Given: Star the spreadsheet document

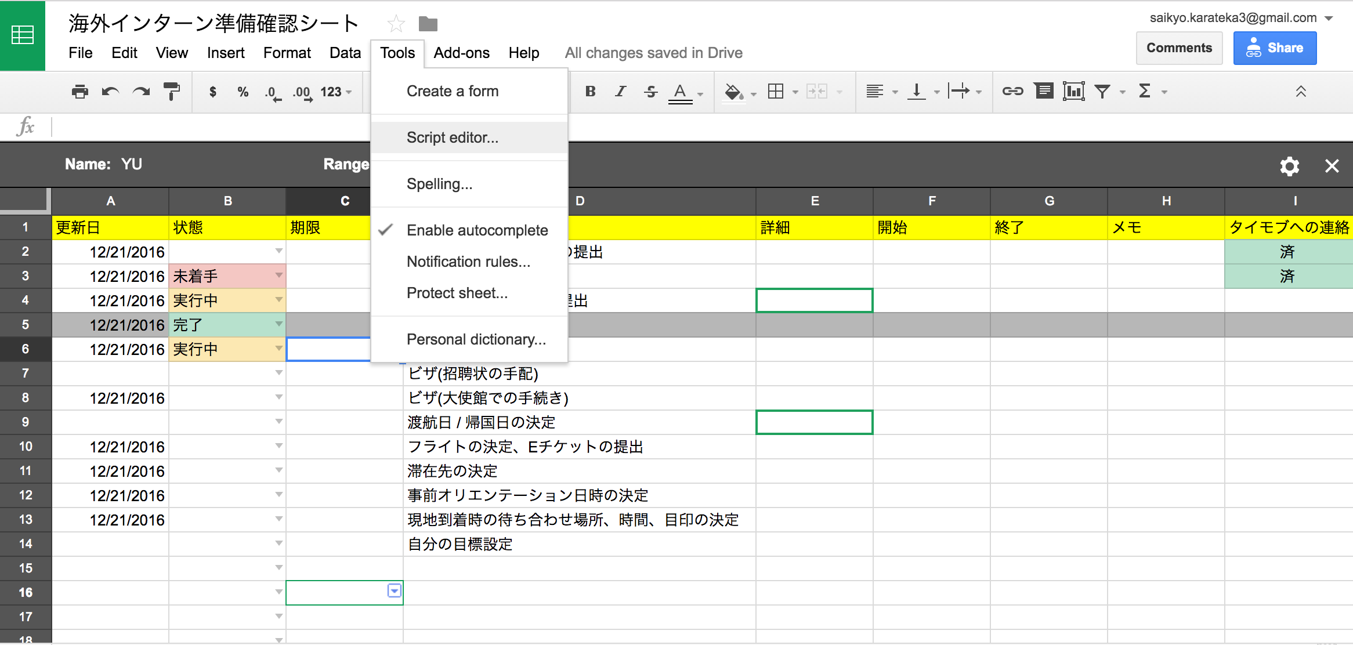Looking at the screenshot, I should pyautogui.click(x=396, y=24).
